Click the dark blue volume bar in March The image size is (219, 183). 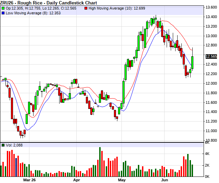click(x=16, y=167)
